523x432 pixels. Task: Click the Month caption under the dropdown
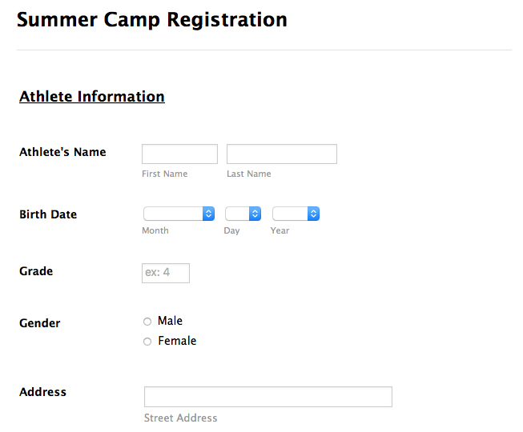pos(155,230)
